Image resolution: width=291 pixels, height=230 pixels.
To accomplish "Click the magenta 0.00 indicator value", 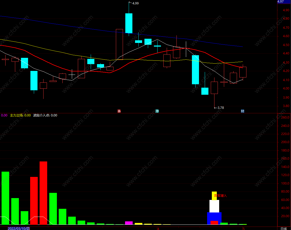I will pyautogui.click(x=4, y=115).
